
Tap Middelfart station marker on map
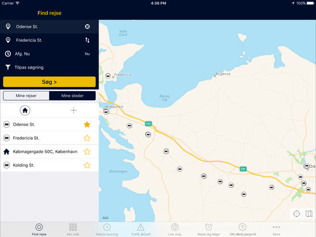[x=106, y=112]
